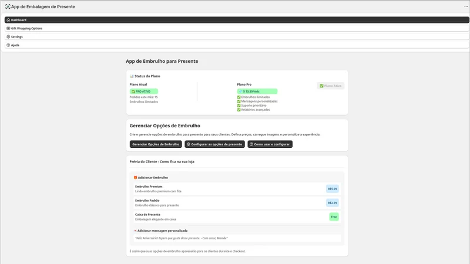Viewport: 470px width, 264px height.
Task: Click the Gerenciar Opções de Embrulho button
Action: tap(156, 144)
